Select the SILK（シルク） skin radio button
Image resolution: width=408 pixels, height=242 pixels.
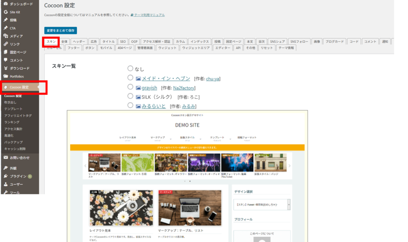(130, 96)
